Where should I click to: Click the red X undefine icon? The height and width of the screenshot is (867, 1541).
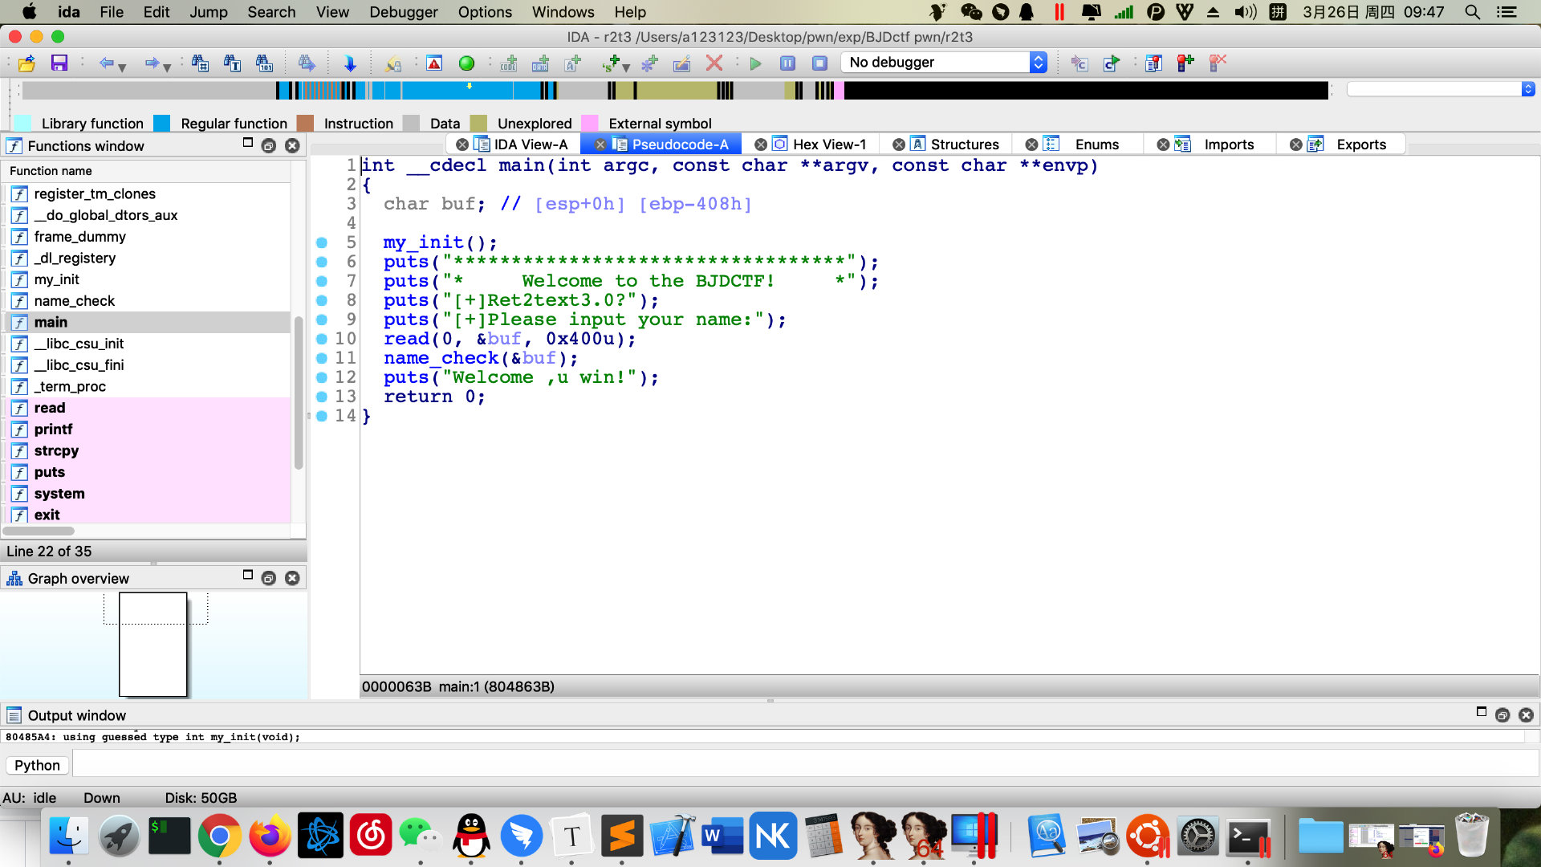[x=714, y=63]
